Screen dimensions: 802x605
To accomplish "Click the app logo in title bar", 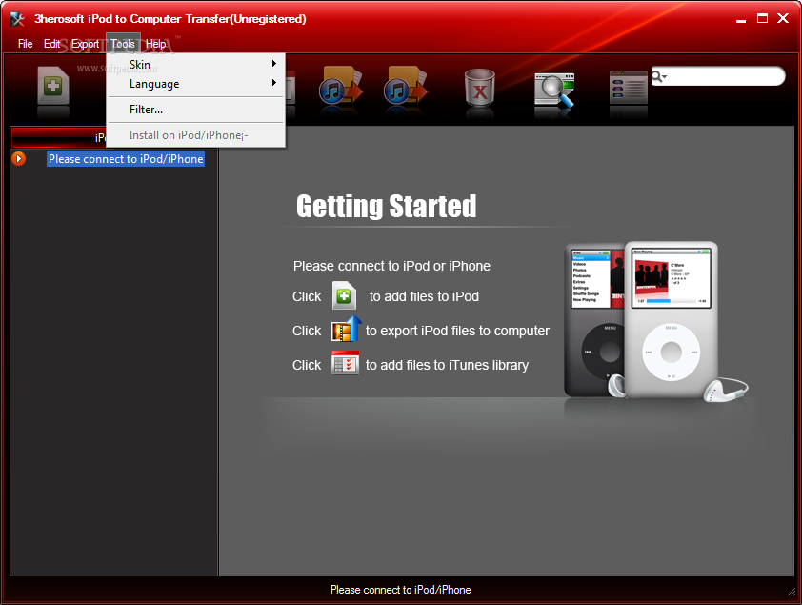I will pos(17,19).
